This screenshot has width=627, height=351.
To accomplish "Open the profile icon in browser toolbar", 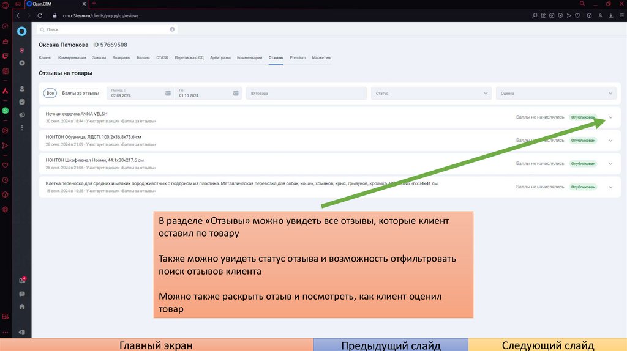I will 600,15.
